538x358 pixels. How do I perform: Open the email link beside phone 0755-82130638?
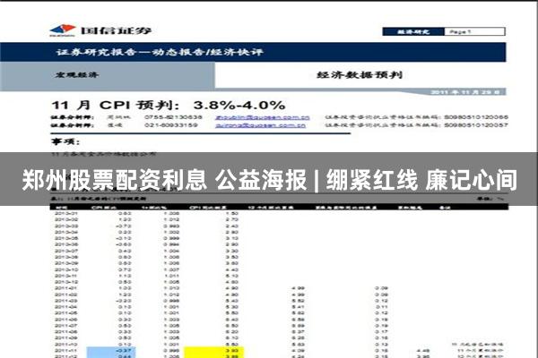[263, 117]
